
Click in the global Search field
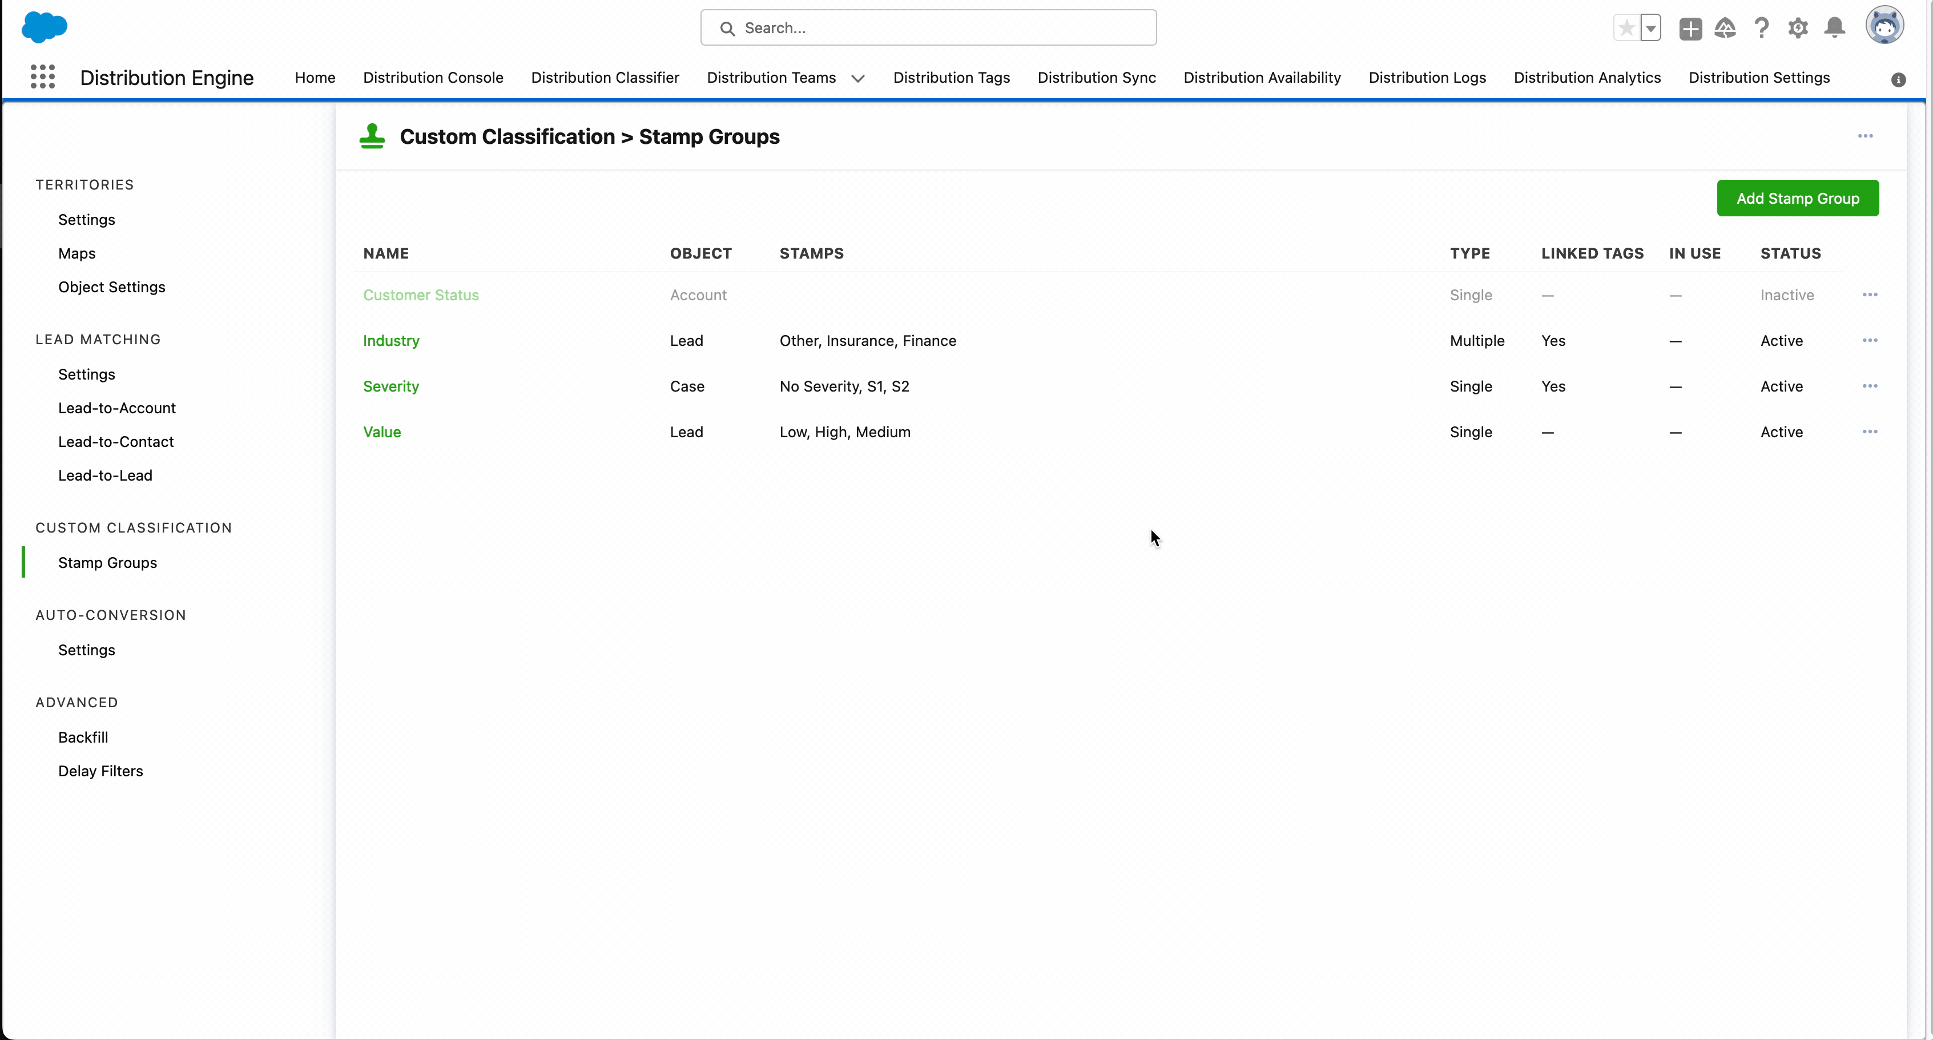(928, 28)
